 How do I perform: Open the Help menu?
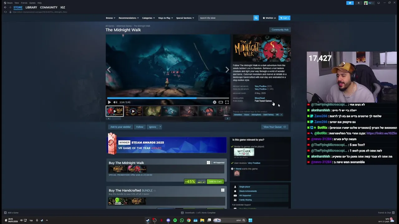click(40, 3)
